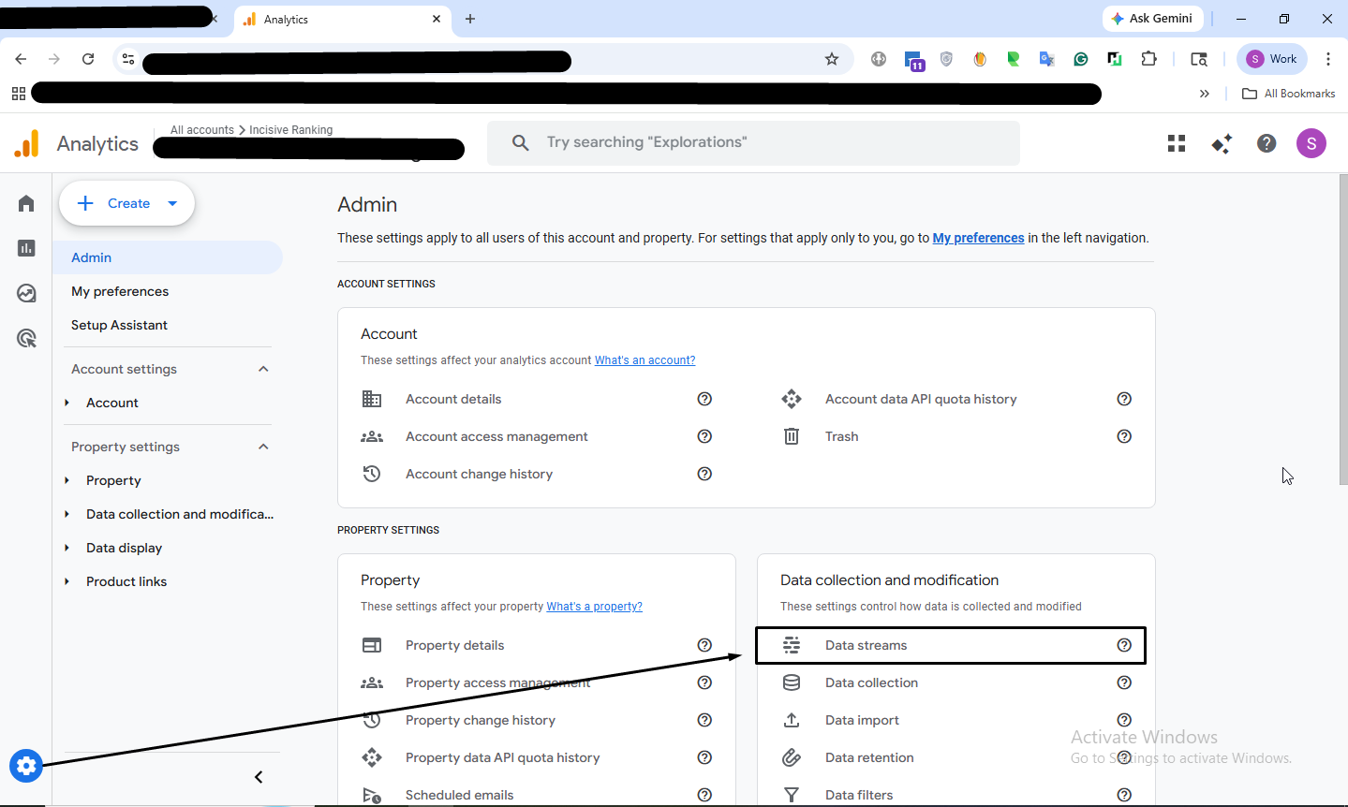Click help icon beside Data collection
The height and width of the screenshot is (807, 1348).
[1124, 682]
